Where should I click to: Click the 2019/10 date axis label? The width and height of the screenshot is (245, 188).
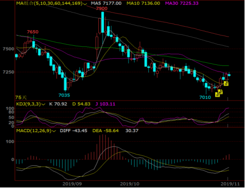click(130, 184)
